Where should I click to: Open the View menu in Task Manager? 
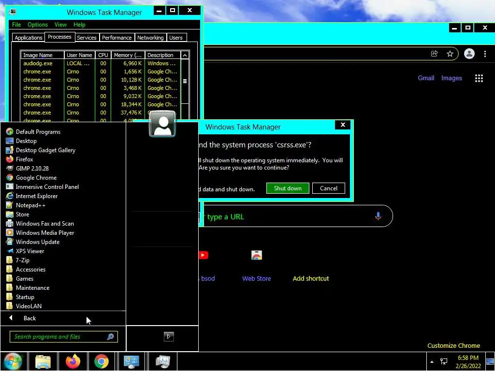coord(60,25)
